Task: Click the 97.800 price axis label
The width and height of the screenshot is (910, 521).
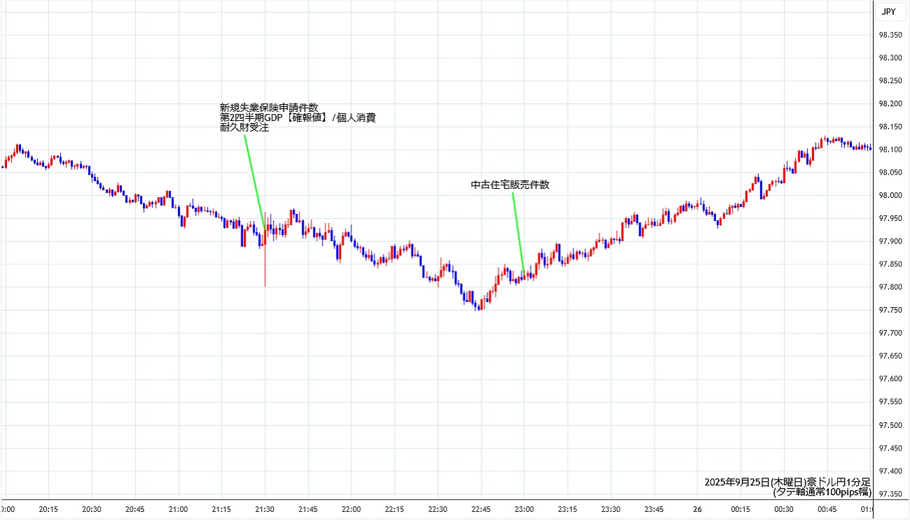Action: pos(890,287)
